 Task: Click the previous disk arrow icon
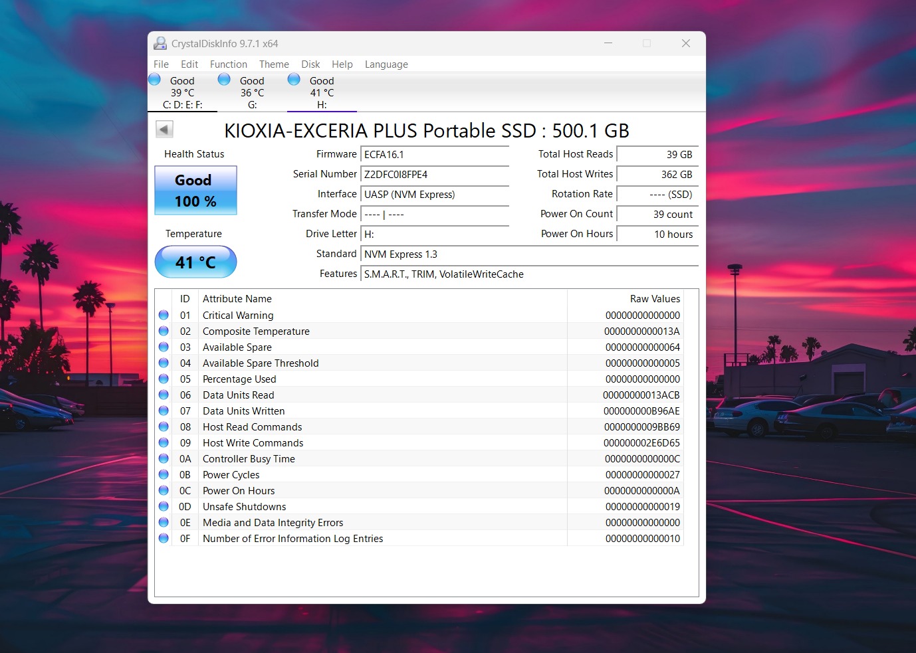click(x=164, y=129)
